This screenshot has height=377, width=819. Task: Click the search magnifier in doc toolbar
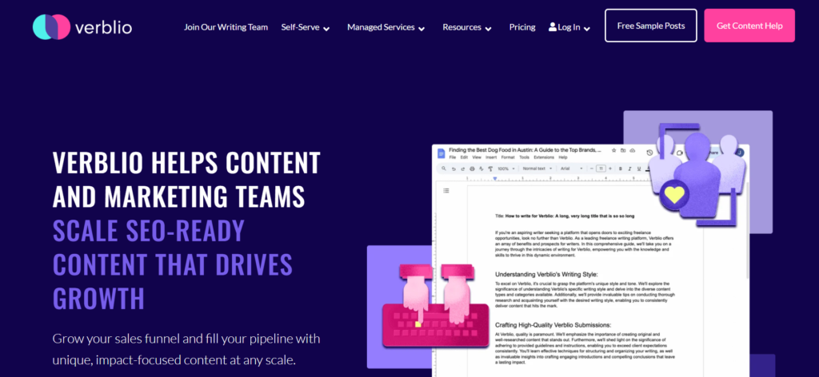443,169
